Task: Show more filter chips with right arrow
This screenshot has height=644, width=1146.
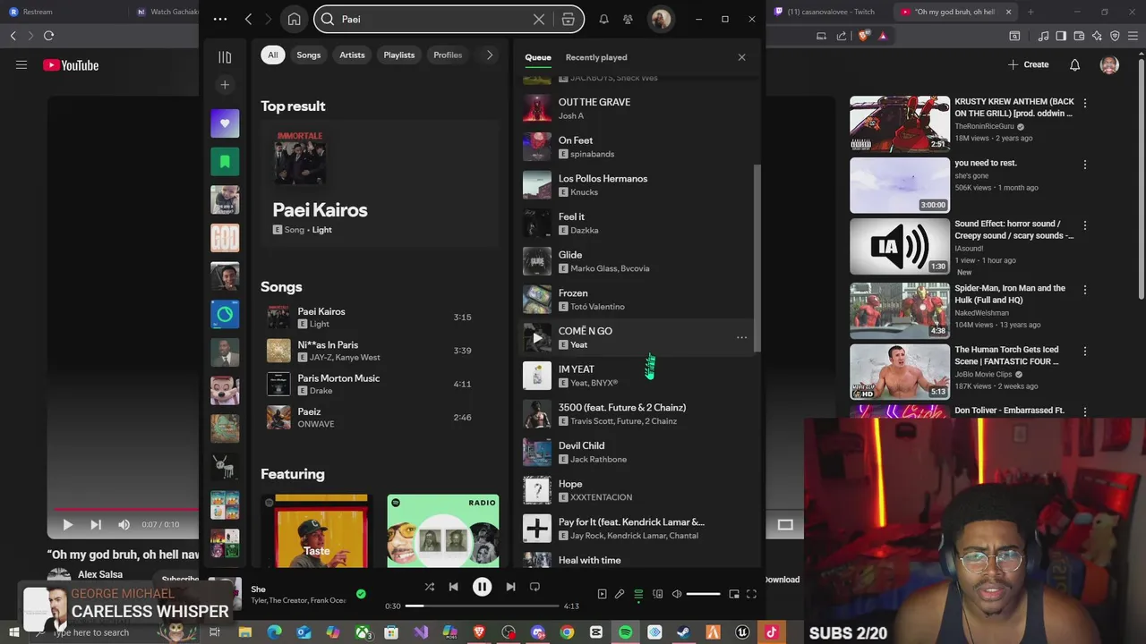Action: pos(489,55)
